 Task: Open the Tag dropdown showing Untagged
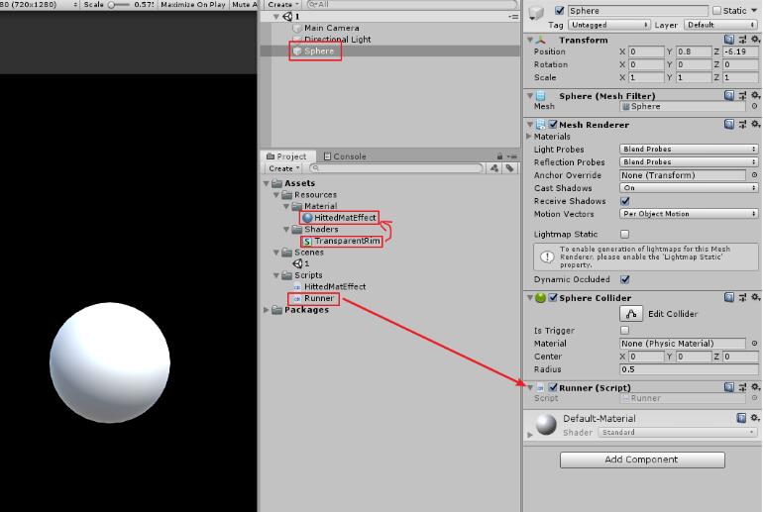coord(608,25)
